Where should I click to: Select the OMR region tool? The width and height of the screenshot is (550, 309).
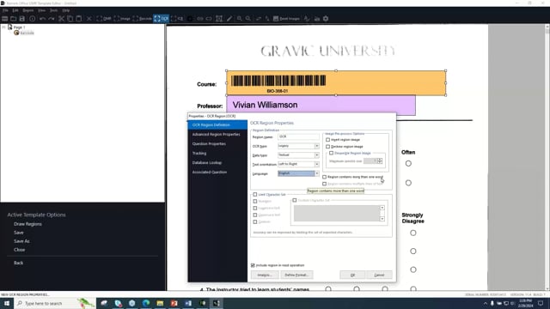tap(103, 19)
